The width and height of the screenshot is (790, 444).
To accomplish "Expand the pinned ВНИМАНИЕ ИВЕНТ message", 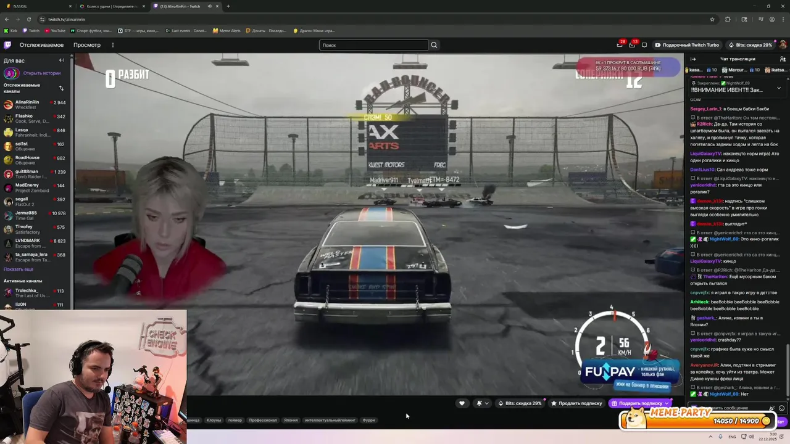I will [778, 88].
